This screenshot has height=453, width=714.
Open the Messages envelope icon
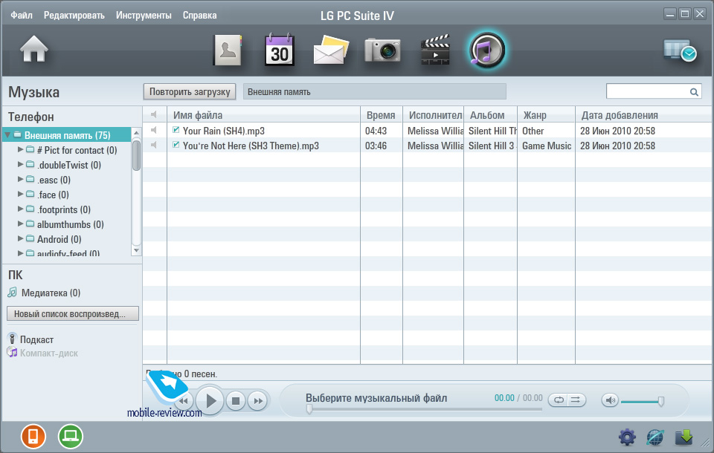pos(331,50)
